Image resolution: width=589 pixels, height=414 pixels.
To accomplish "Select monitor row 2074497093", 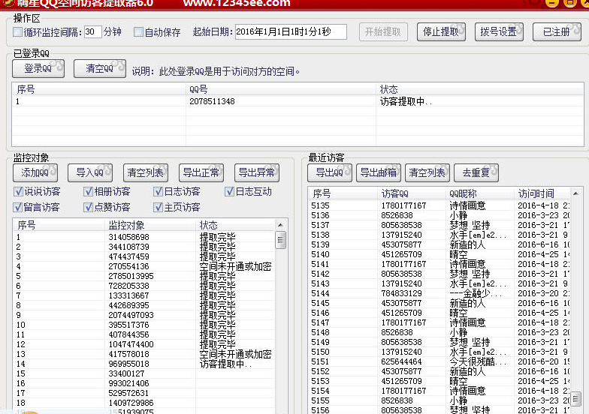I will pyautogui.click(x=144, y=315).
